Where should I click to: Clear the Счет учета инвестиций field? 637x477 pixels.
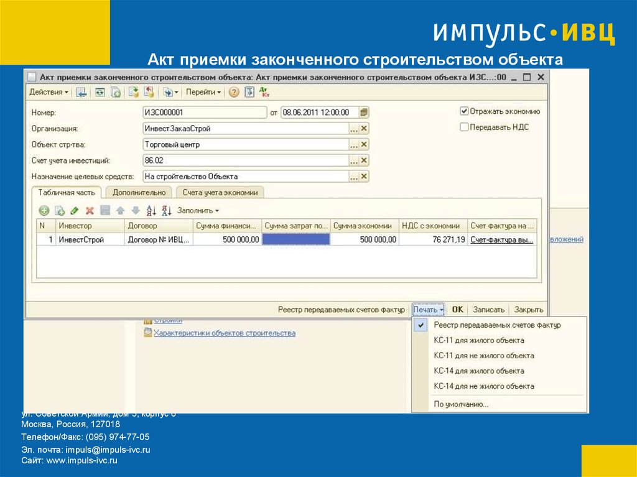364,160
